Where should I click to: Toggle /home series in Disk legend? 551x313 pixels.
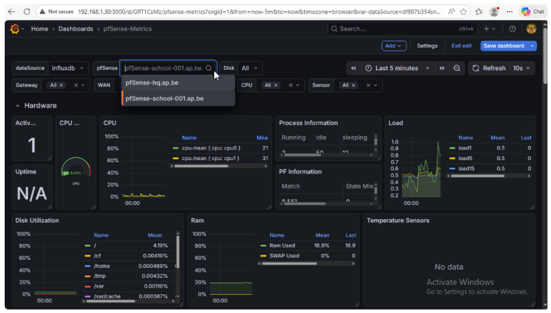(102, 266)
